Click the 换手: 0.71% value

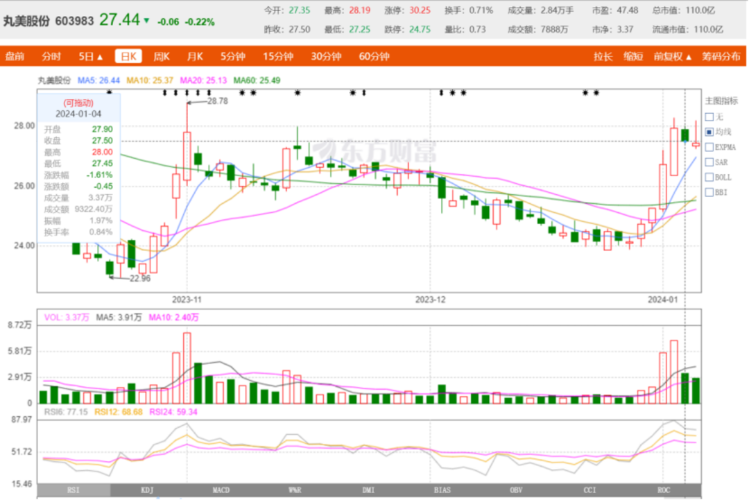click(469, 10)
